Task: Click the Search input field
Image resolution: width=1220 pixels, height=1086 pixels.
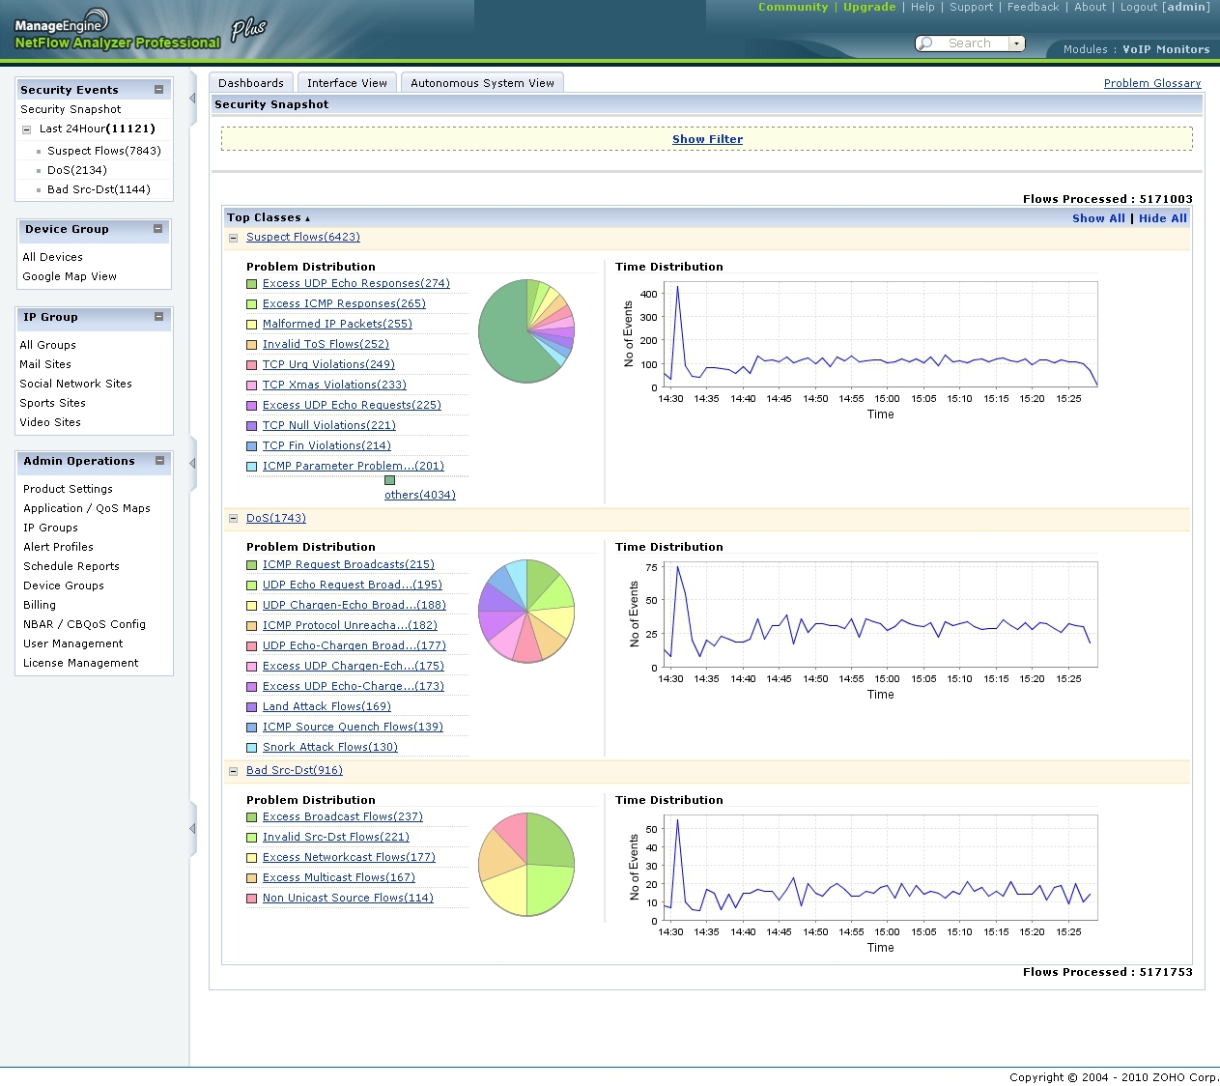Action: [972, 43]
